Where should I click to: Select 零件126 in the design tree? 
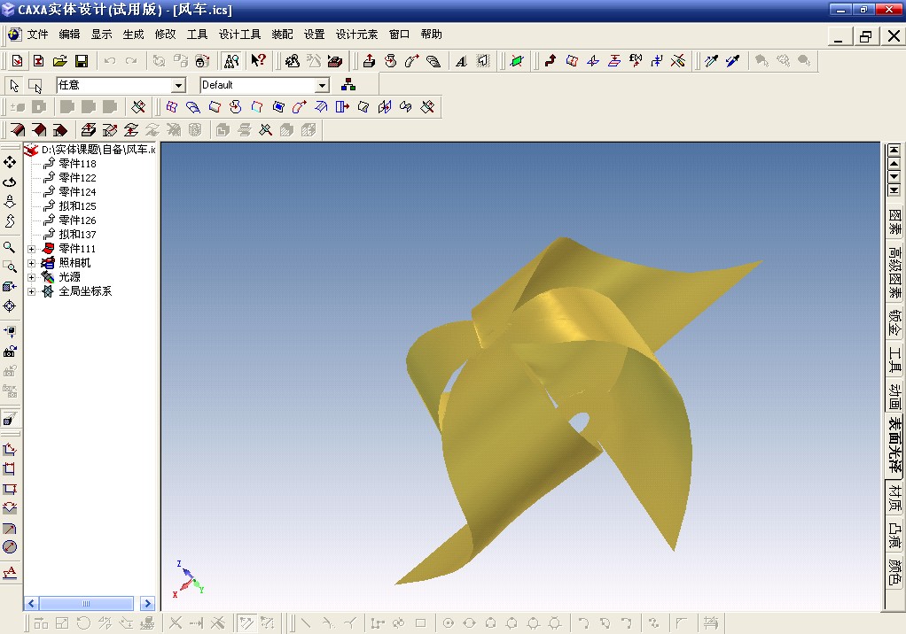77,220
